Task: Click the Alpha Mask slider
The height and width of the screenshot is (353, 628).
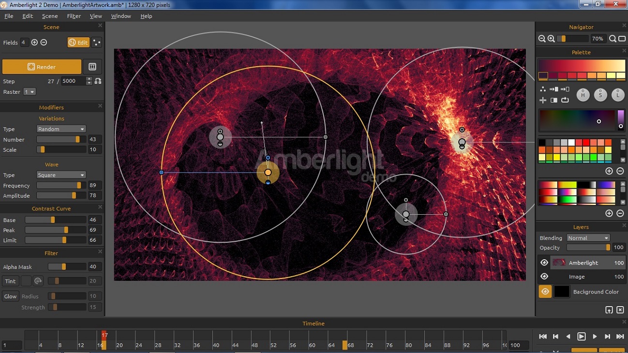Action: pyautogui.click(x=67, y=266)
